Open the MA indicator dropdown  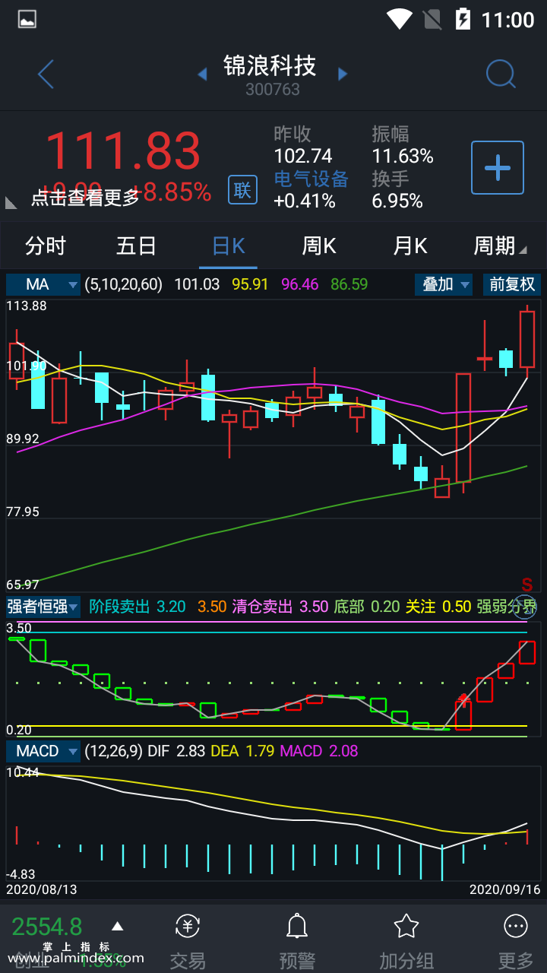point(43,284)
